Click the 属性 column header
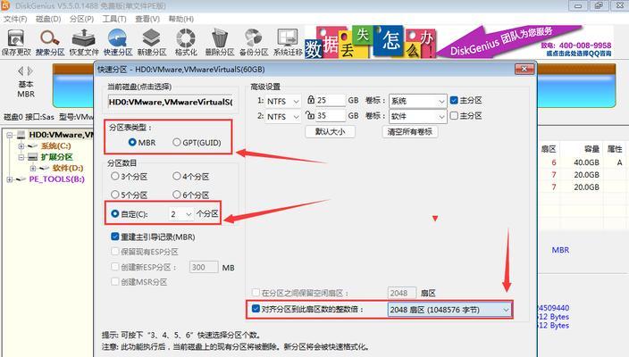Image resolution: width=629 pixels, height=357 pixels. pos(615,149)
